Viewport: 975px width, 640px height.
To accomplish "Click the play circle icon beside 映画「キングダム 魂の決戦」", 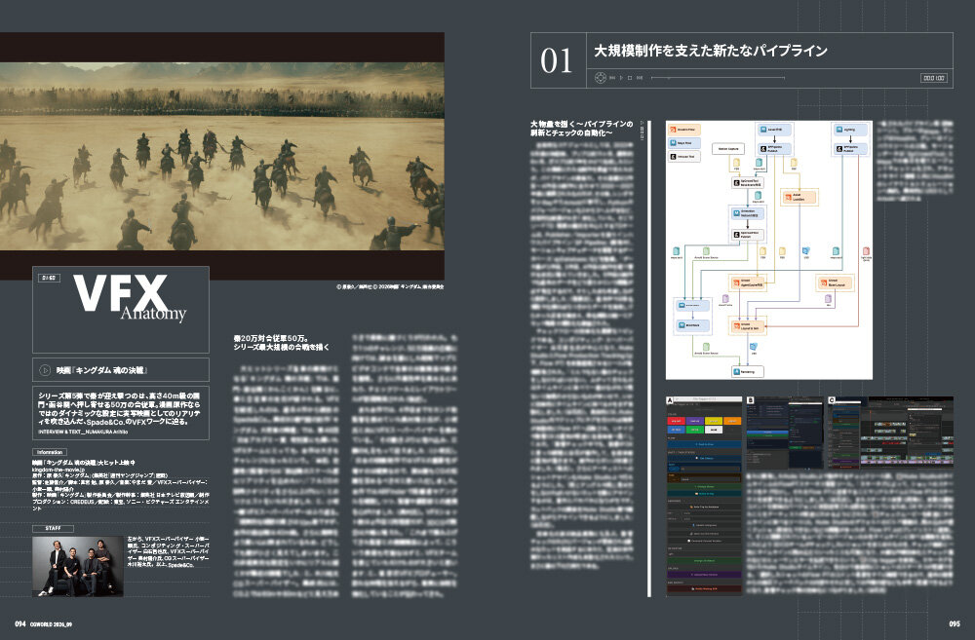I will point(45,370).
